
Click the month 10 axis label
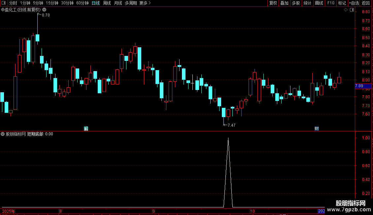(253, 211)
